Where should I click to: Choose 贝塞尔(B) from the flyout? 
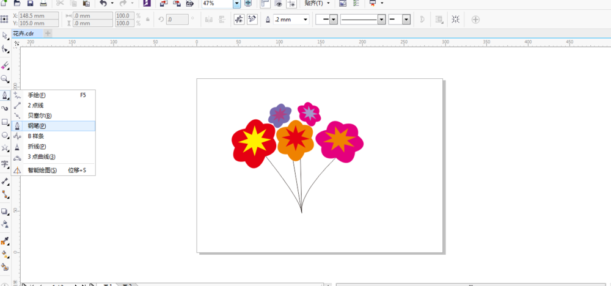[53, 116]
